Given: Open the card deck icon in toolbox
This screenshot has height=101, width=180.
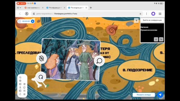Looking at the screenshot, I should point(20,91).
